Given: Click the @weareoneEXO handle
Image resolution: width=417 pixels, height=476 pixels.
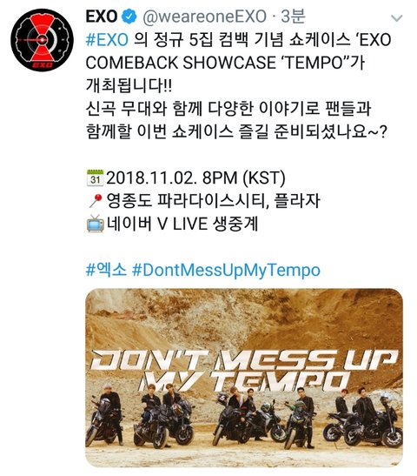Looking at the screenshot, I should [x=205, y=17].
